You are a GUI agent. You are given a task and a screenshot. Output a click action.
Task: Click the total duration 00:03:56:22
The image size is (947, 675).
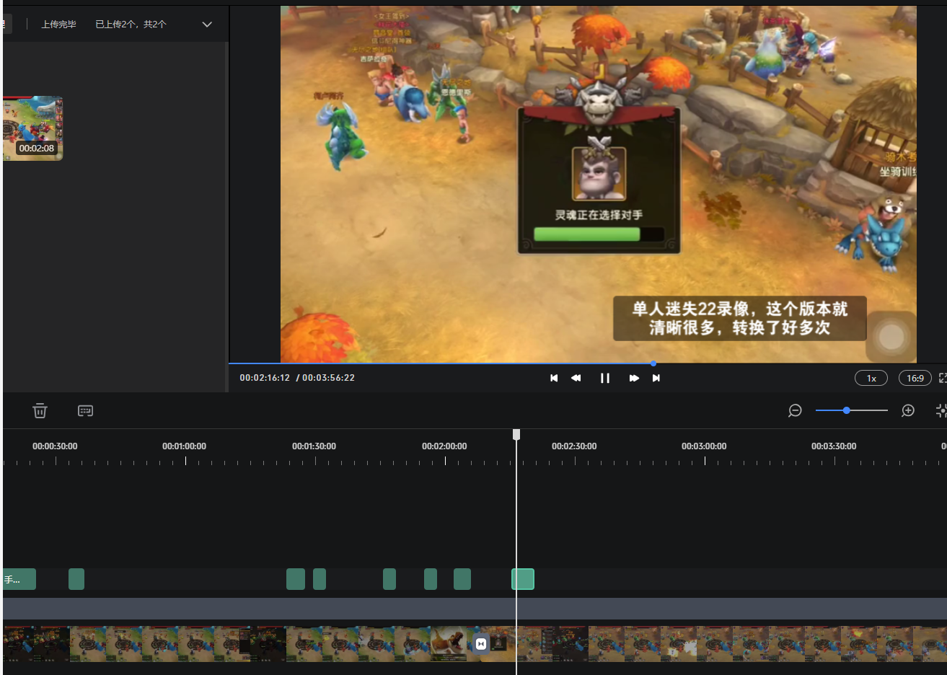pos(328,378)
